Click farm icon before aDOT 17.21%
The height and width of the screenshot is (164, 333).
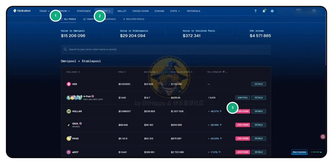tap(209, 152)
